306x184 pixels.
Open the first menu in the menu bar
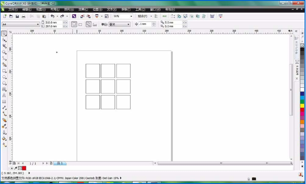pyautogui.click(x=13, y=9)
